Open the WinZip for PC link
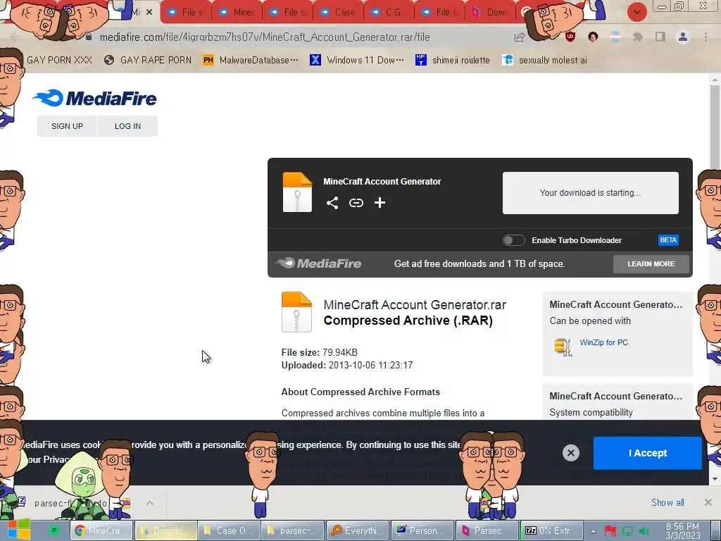The height and width of the screenshot is (541, 721). (603, 342)
